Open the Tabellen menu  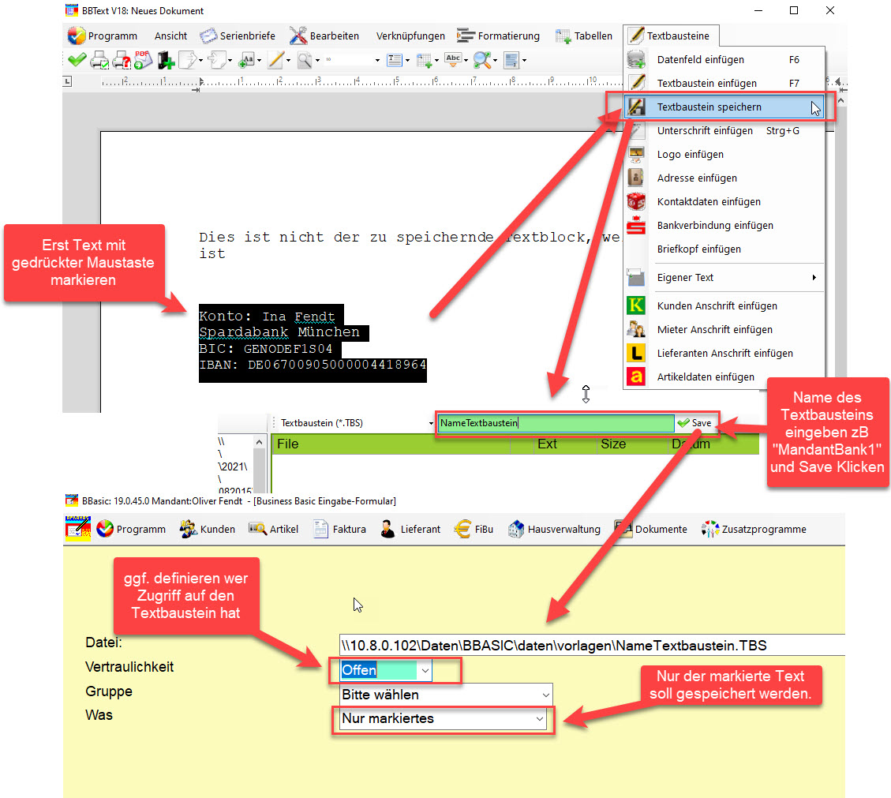(x=584, y=36)
